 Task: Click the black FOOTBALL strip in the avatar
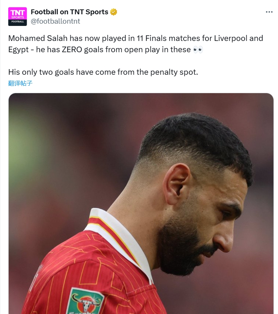coord(18,22)
